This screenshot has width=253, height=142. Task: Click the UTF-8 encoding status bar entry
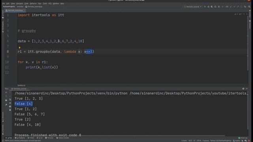point(198,141)
